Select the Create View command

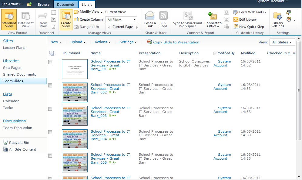click(66, 19)
